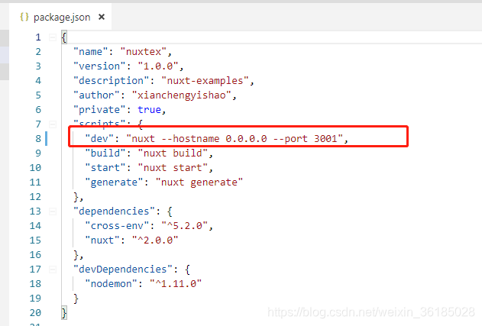Select the package.json editor tab
This screenshot has height=326, width=482.
point(60,18)
